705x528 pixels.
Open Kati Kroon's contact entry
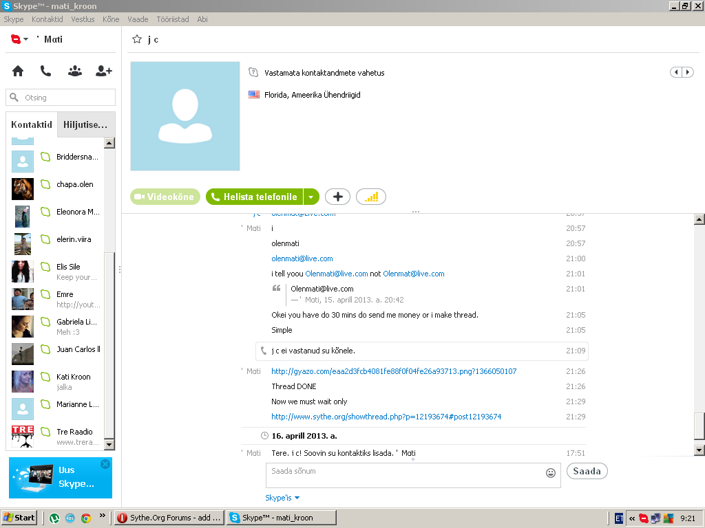tap(56, 381)
